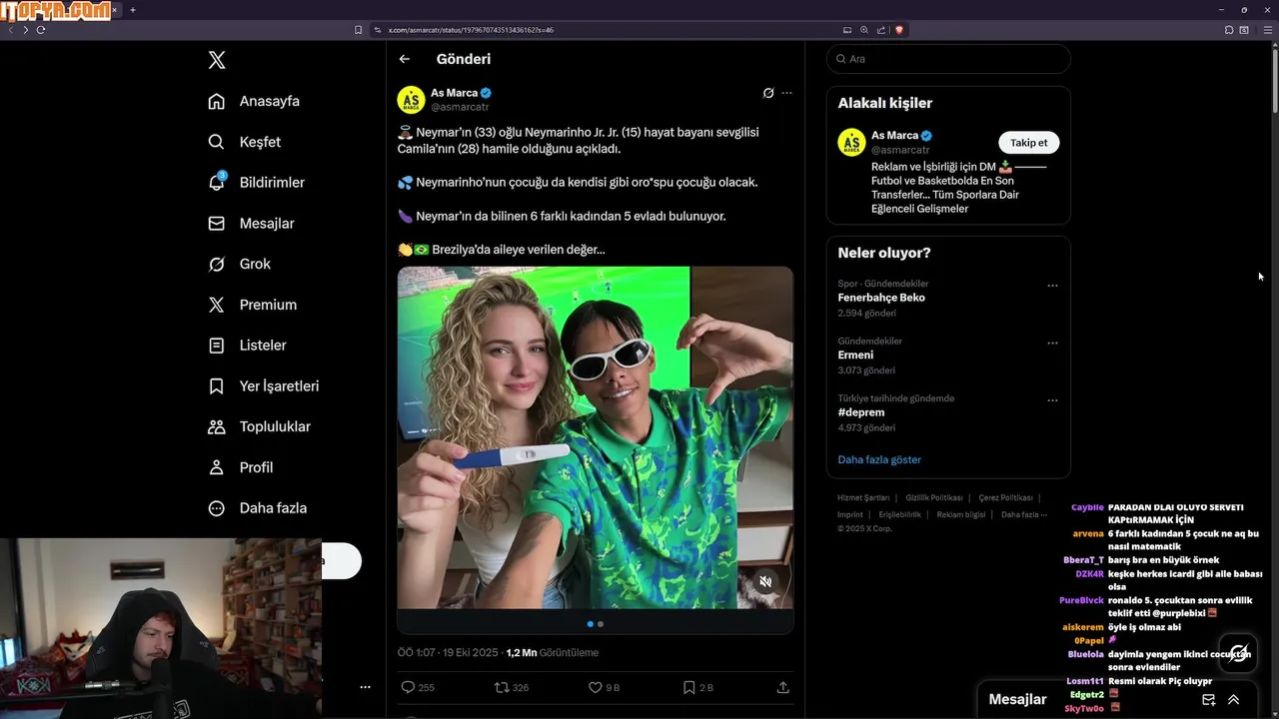Open As Marca avatar in Alakalı kişiler

[851, 142]
